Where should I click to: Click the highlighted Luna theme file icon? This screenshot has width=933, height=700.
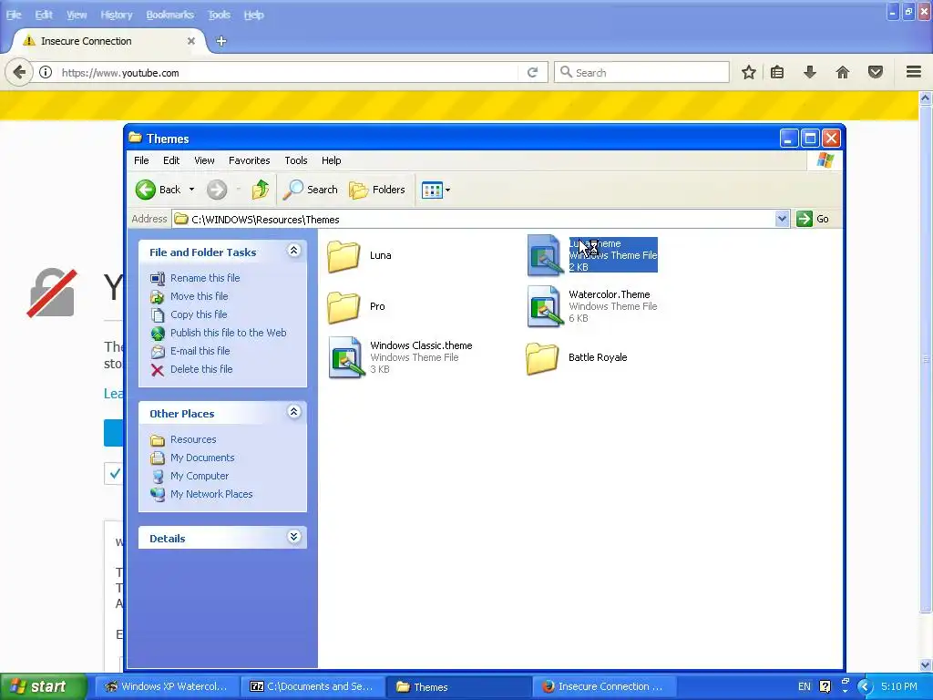[x=545, y=256]
